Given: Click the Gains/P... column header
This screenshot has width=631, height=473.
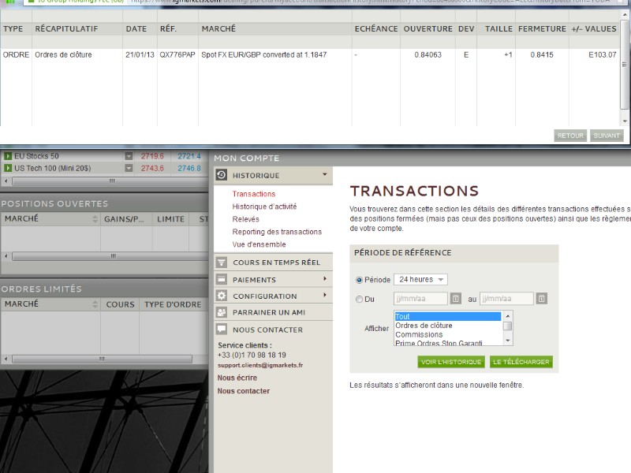Looking at the screenshot, I should pyautogui.click(x=126, y=219).
